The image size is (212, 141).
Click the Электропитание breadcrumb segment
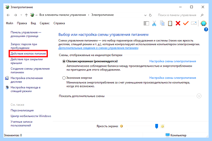coord(103,15)
